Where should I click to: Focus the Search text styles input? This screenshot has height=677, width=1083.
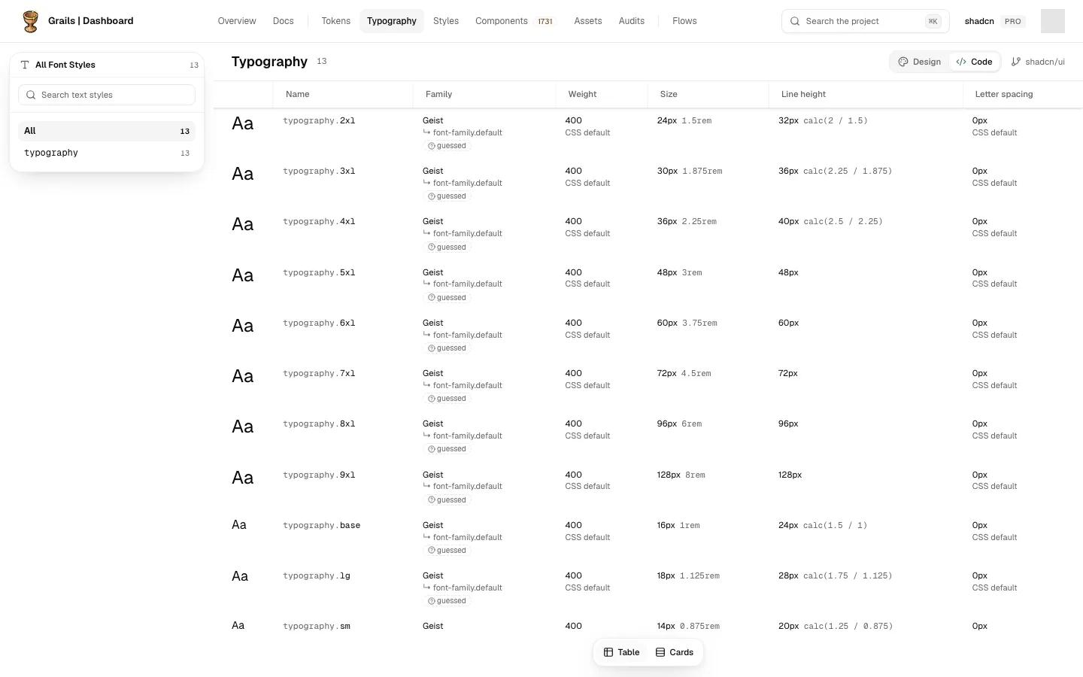[x=107, y=95]
